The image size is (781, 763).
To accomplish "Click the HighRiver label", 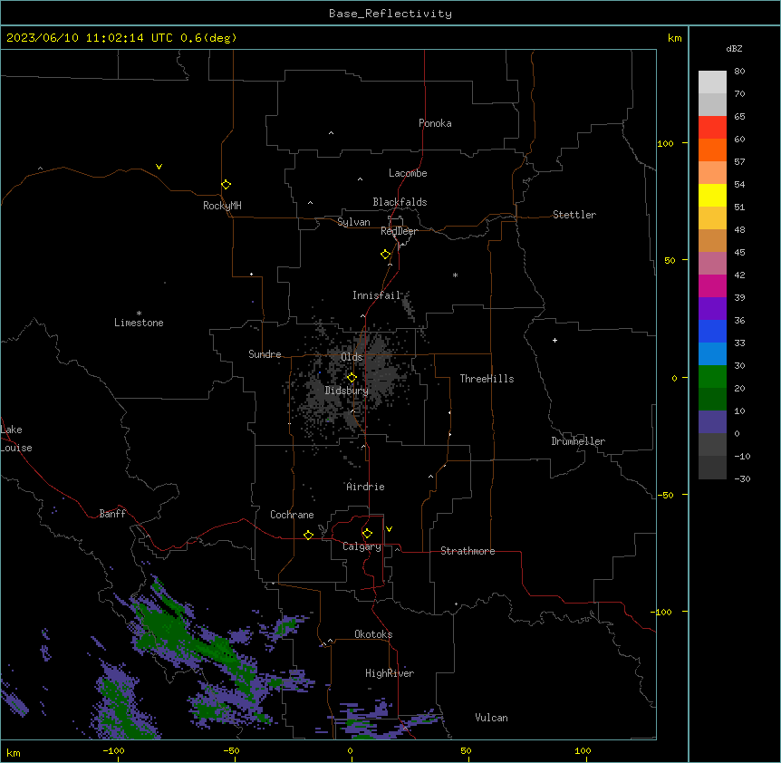I will tap(390, 673).
